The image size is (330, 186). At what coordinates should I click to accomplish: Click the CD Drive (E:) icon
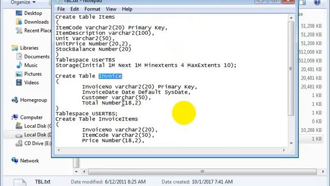pos(19,144)
